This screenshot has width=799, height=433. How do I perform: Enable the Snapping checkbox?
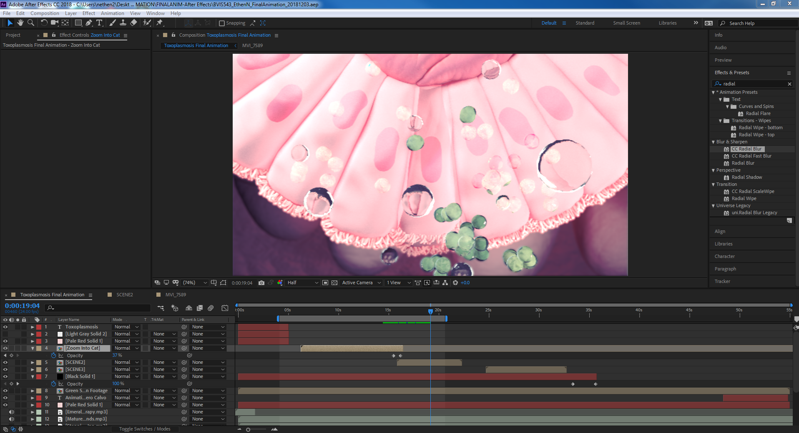click(222, 23)
